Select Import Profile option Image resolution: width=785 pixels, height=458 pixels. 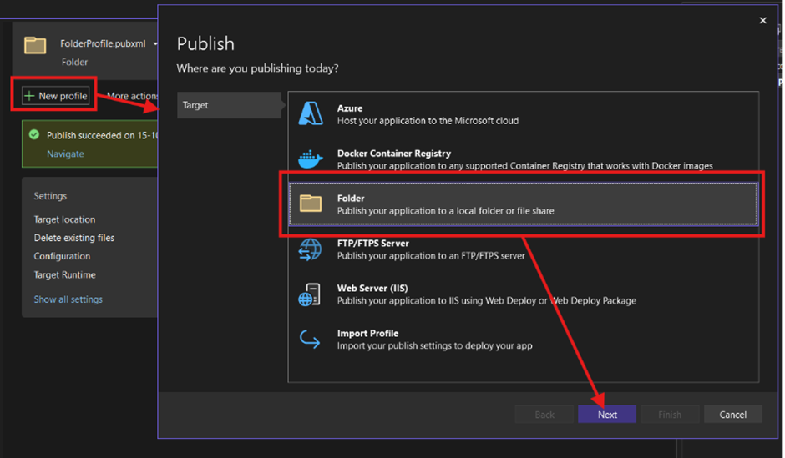[523, 339]
